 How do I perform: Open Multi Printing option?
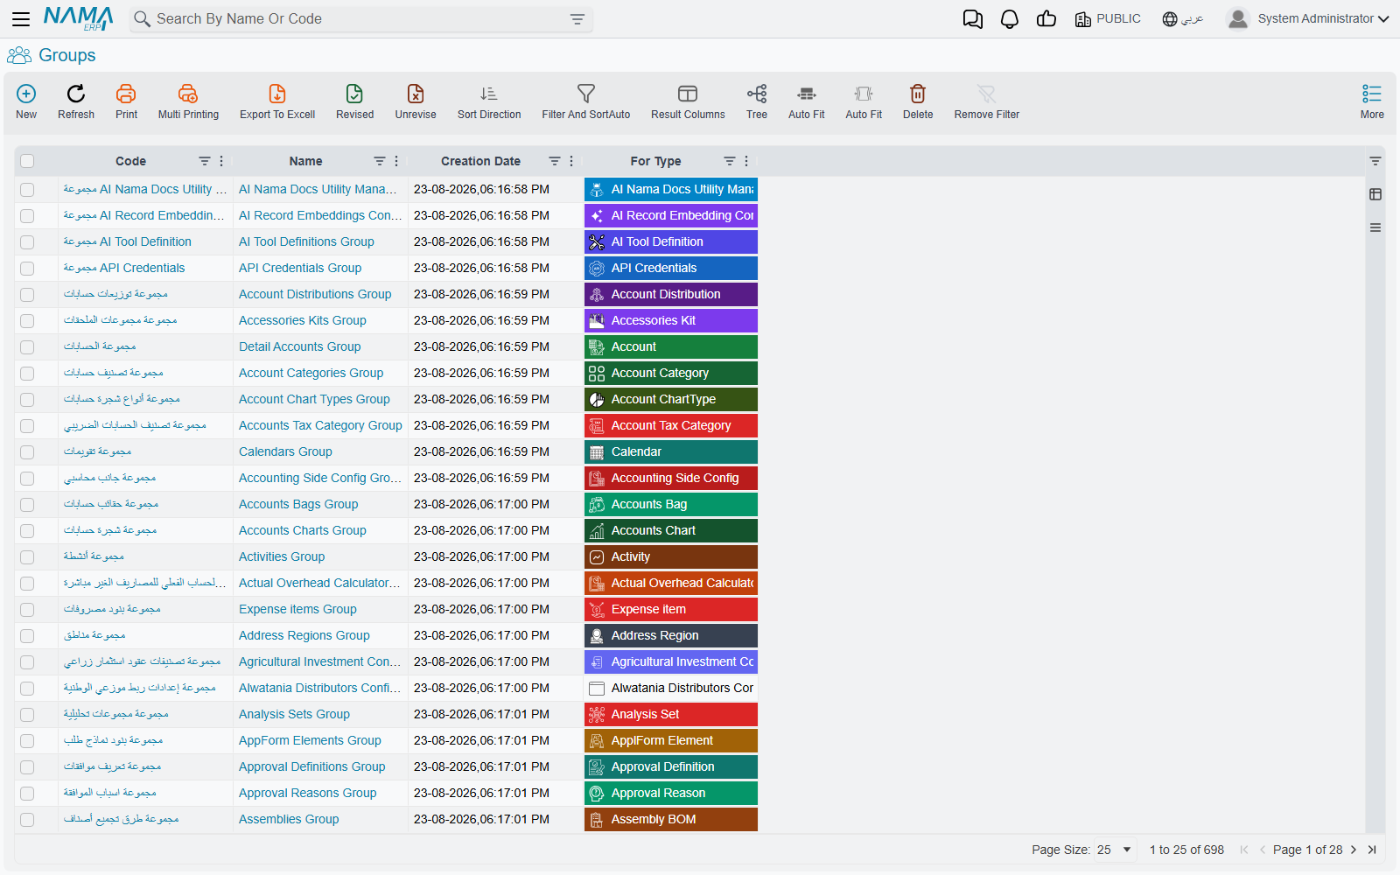click(188, 101)
